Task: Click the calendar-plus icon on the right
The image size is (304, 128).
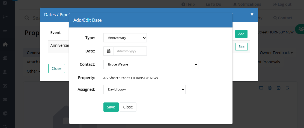Action: 279,88
